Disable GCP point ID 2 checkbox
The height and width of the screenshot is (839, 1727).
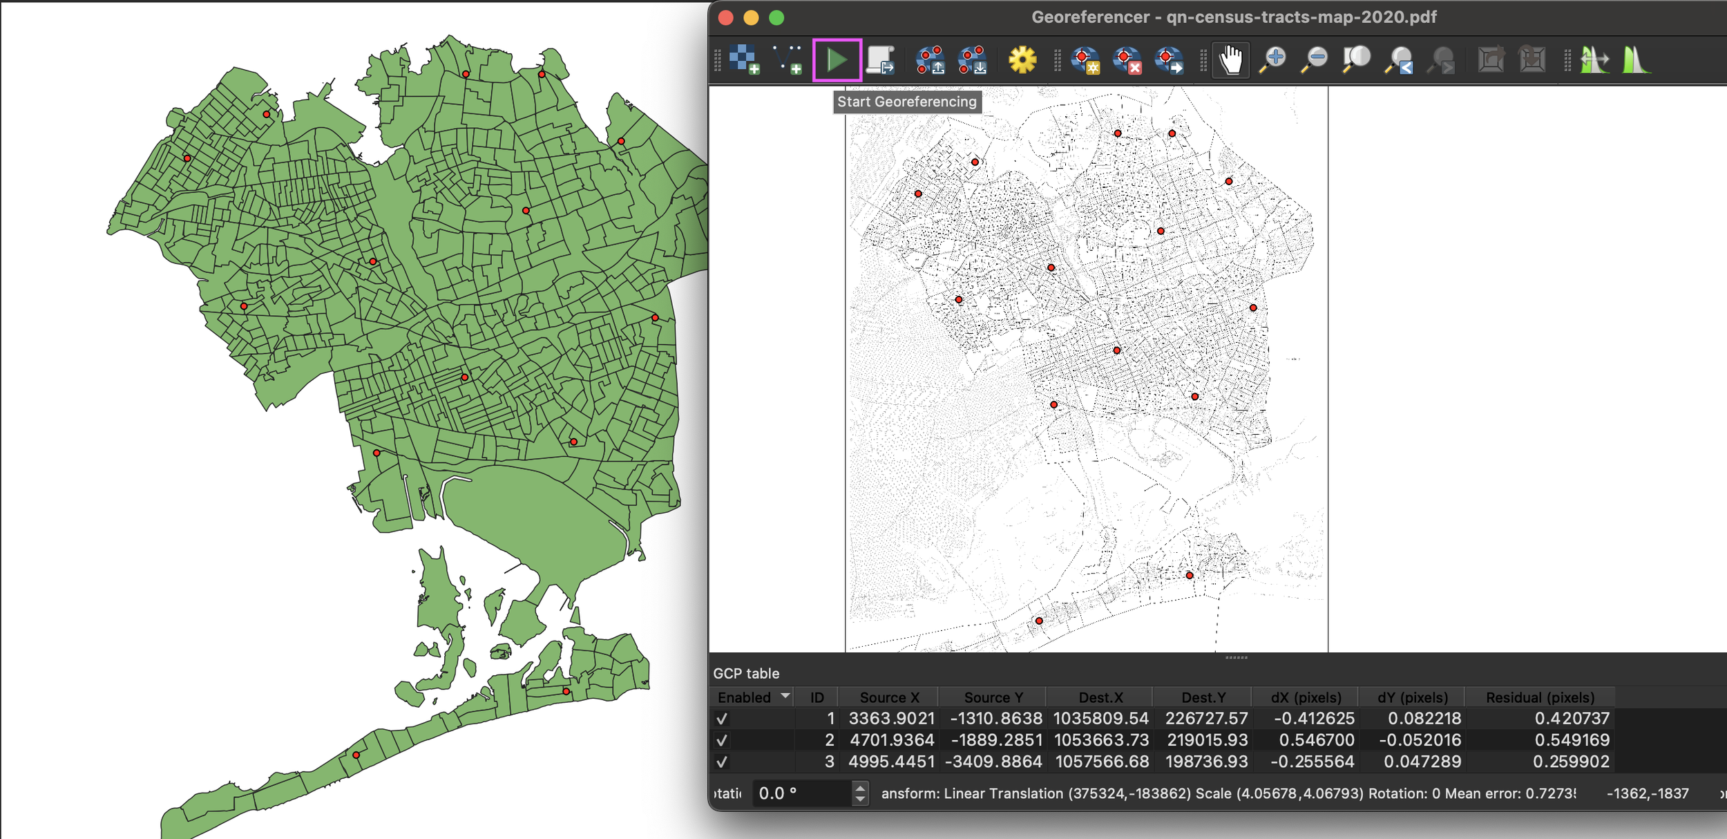tap(722, 740)
